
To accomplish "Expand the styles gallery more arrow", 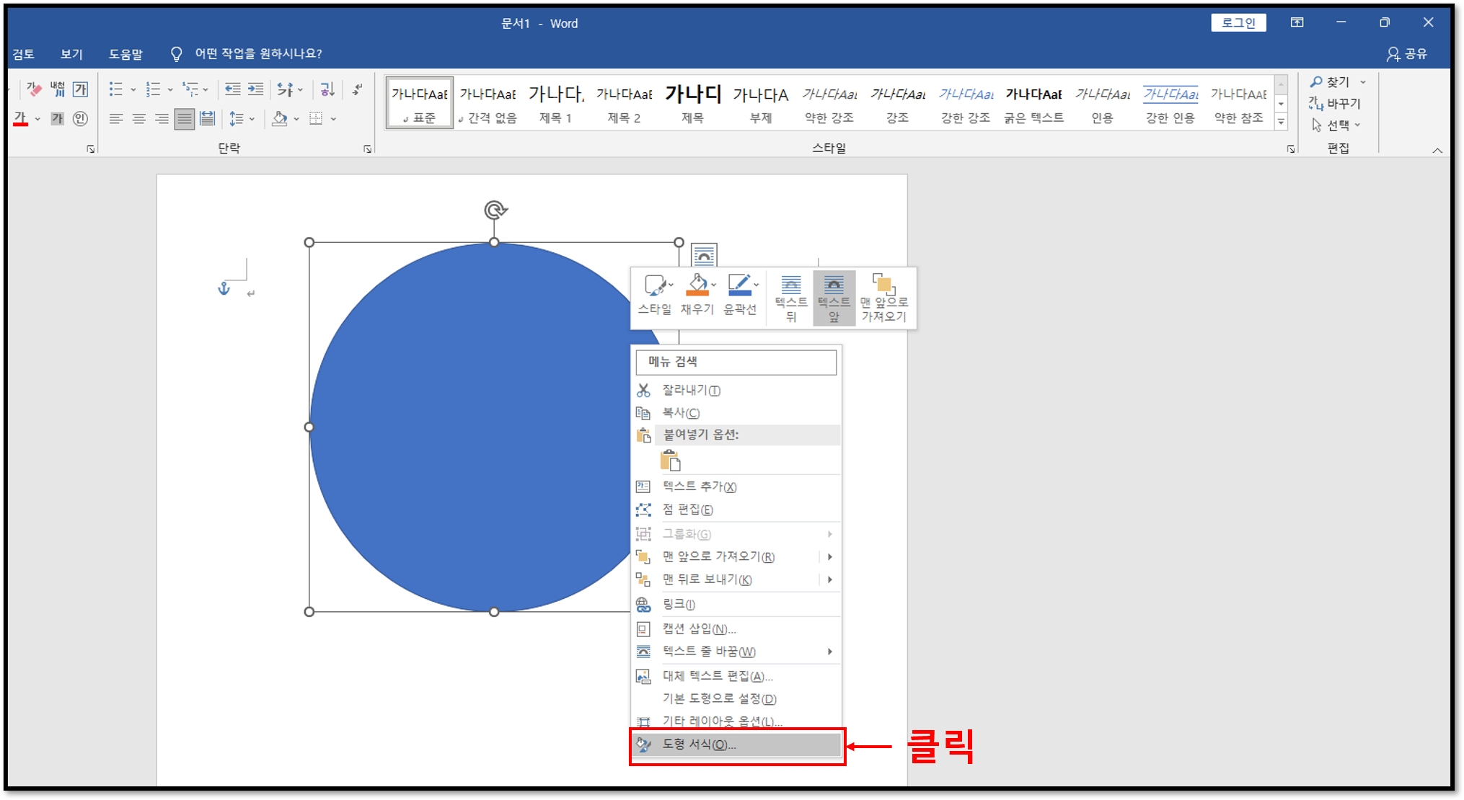I will coord(1281,123).
